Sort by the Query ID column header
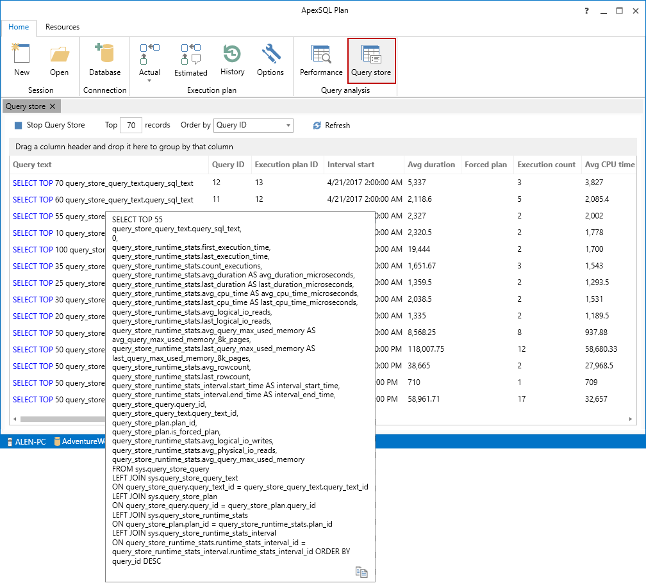Viewport: 646px width, 583px height. 229,165
